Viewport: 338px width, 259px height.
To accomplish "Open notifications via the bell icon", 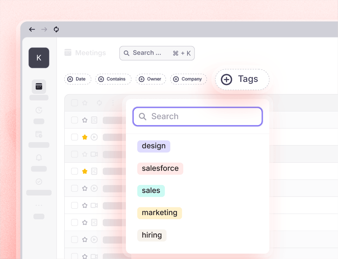I will (39, 158).
